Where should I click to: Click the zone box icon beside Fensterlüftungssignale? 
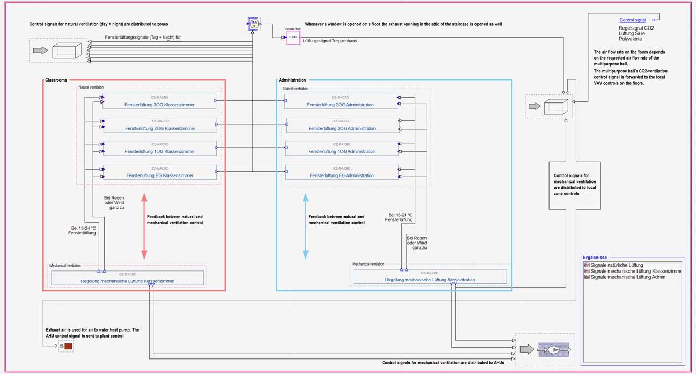(67, 50)
